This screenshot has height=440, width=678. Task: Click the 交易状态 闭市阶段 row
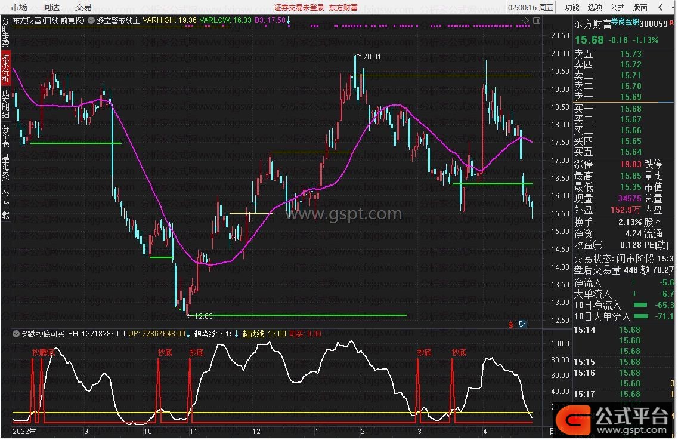[624, 259]
